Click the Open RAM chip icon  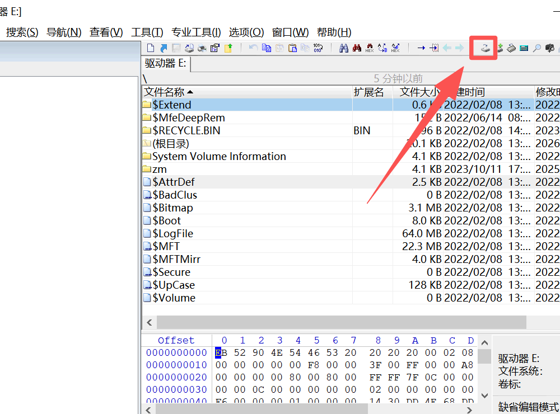click(x=512, y=48)
